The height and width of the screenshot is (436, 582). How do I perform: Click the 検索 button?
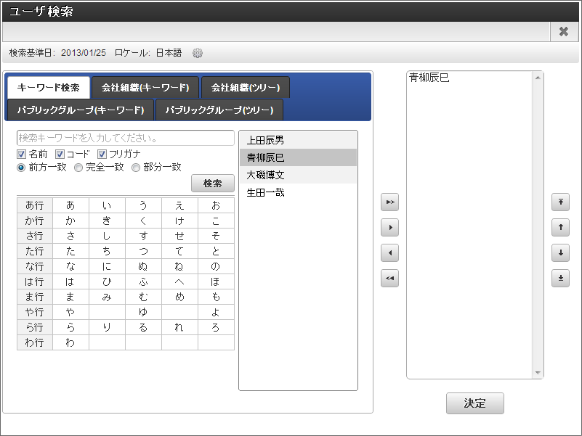(x=213, y=183)
